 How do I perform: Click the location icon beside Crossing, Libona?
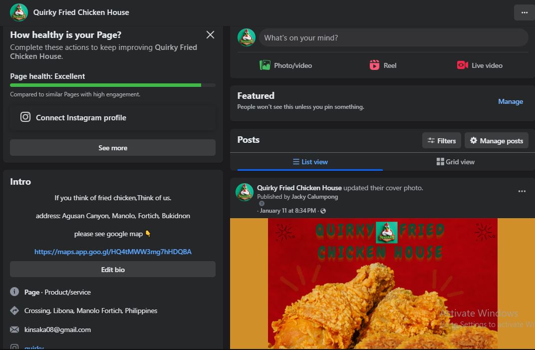pos(14,311)
